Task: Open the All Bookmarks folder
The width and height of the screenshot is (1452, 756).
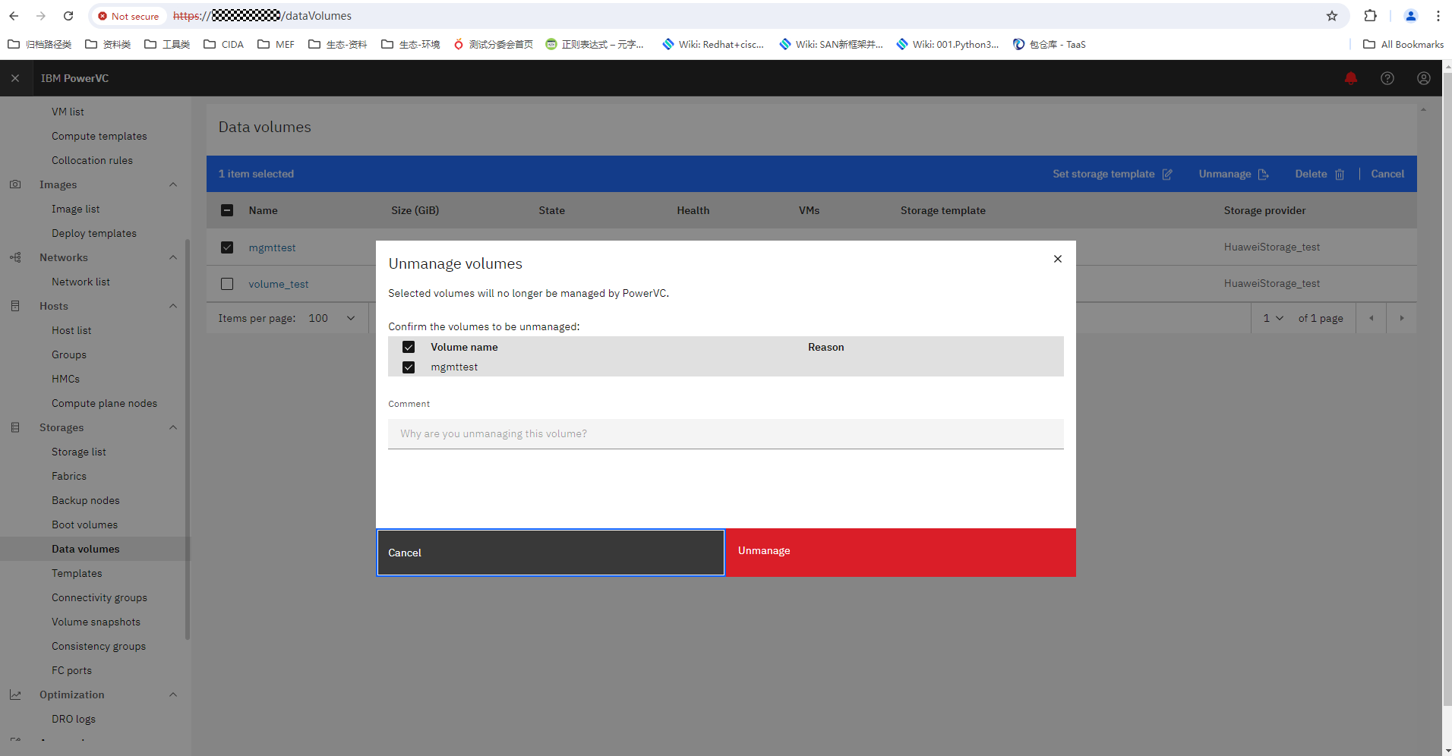Action: tap(1403, 44)
